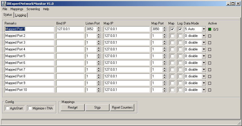Click the Active indicator for Mapped Port 7
Image resolution: width=242 pixels, height=126 pixels.
pos(210,70)
